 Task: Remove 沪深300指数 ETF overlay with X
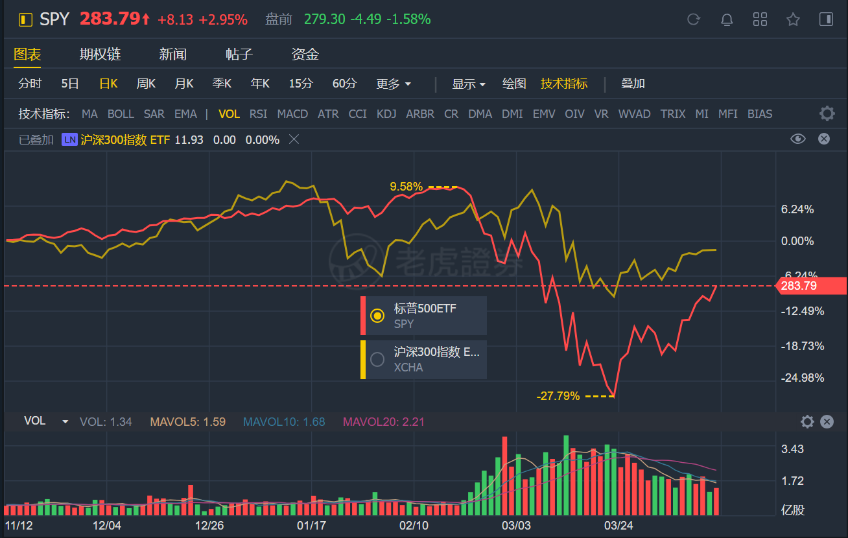pos(294,139)
